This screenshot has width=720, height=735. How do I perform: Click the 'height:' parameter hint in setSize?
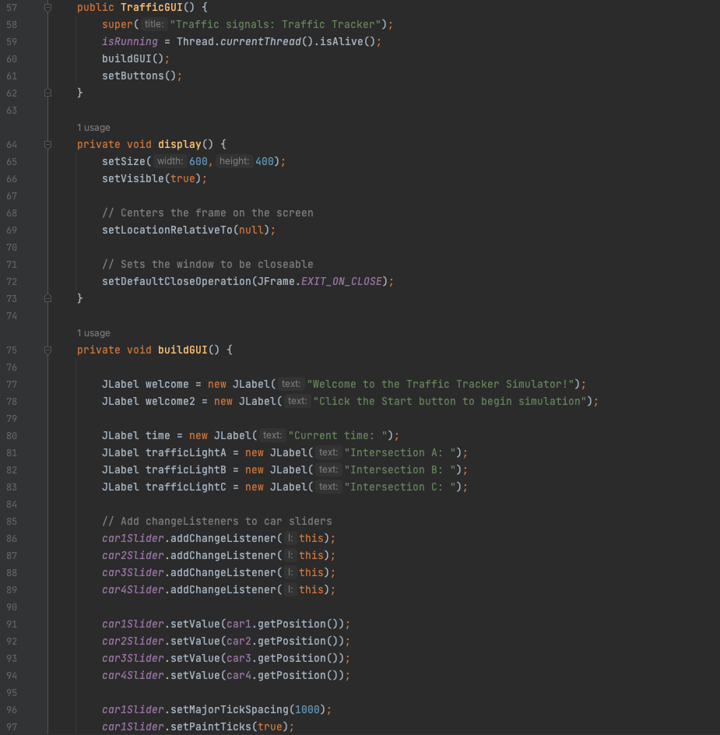click(234, 161)
